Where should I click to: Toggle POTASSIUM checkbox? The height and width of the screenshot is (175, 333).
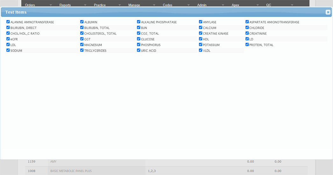201,45
